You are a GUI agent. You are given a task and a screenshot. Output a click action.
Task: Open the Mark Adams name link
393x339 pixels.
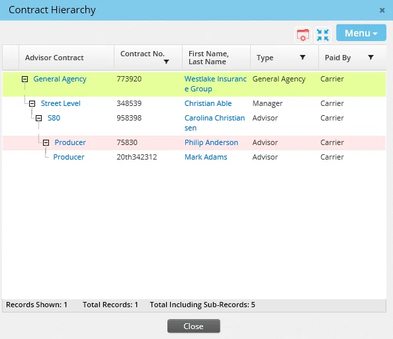(206, 157)
